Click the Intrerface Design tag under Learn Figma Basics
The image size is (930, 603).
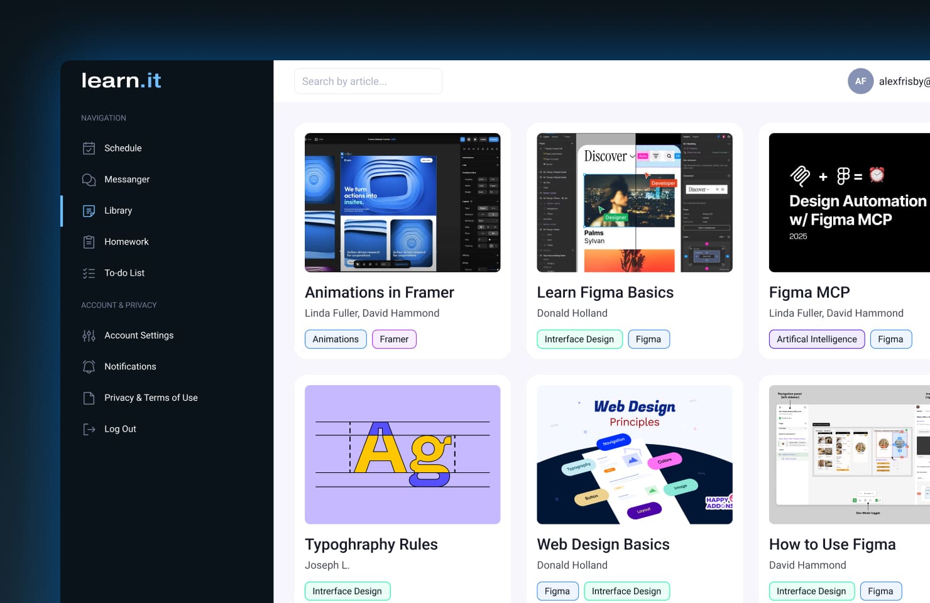tap(579, 339)
